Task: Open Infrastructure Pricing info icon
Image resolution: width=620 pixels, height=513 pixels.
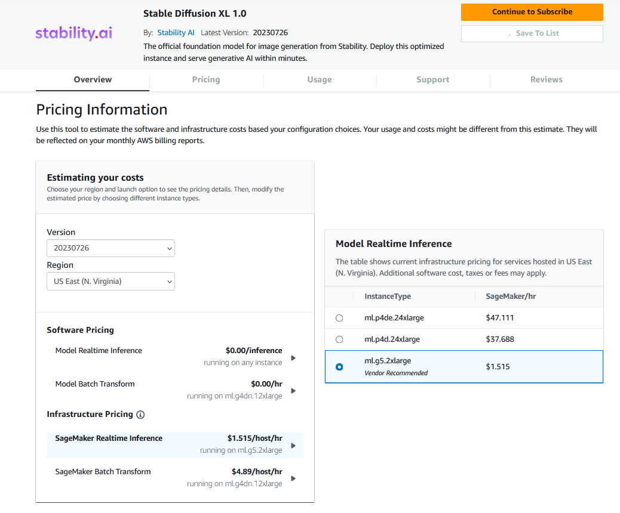Action: pos(140,415)
